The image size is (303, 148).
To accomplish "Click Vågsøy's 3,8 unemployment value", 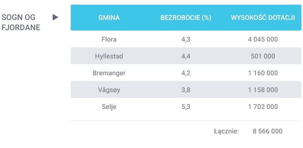I will [186, 90].
